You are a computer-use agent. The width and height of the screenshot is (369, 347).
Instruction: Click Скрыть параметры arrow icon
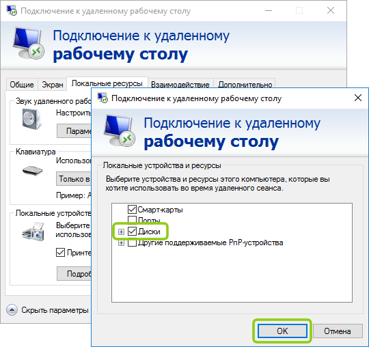click(12, 310)
